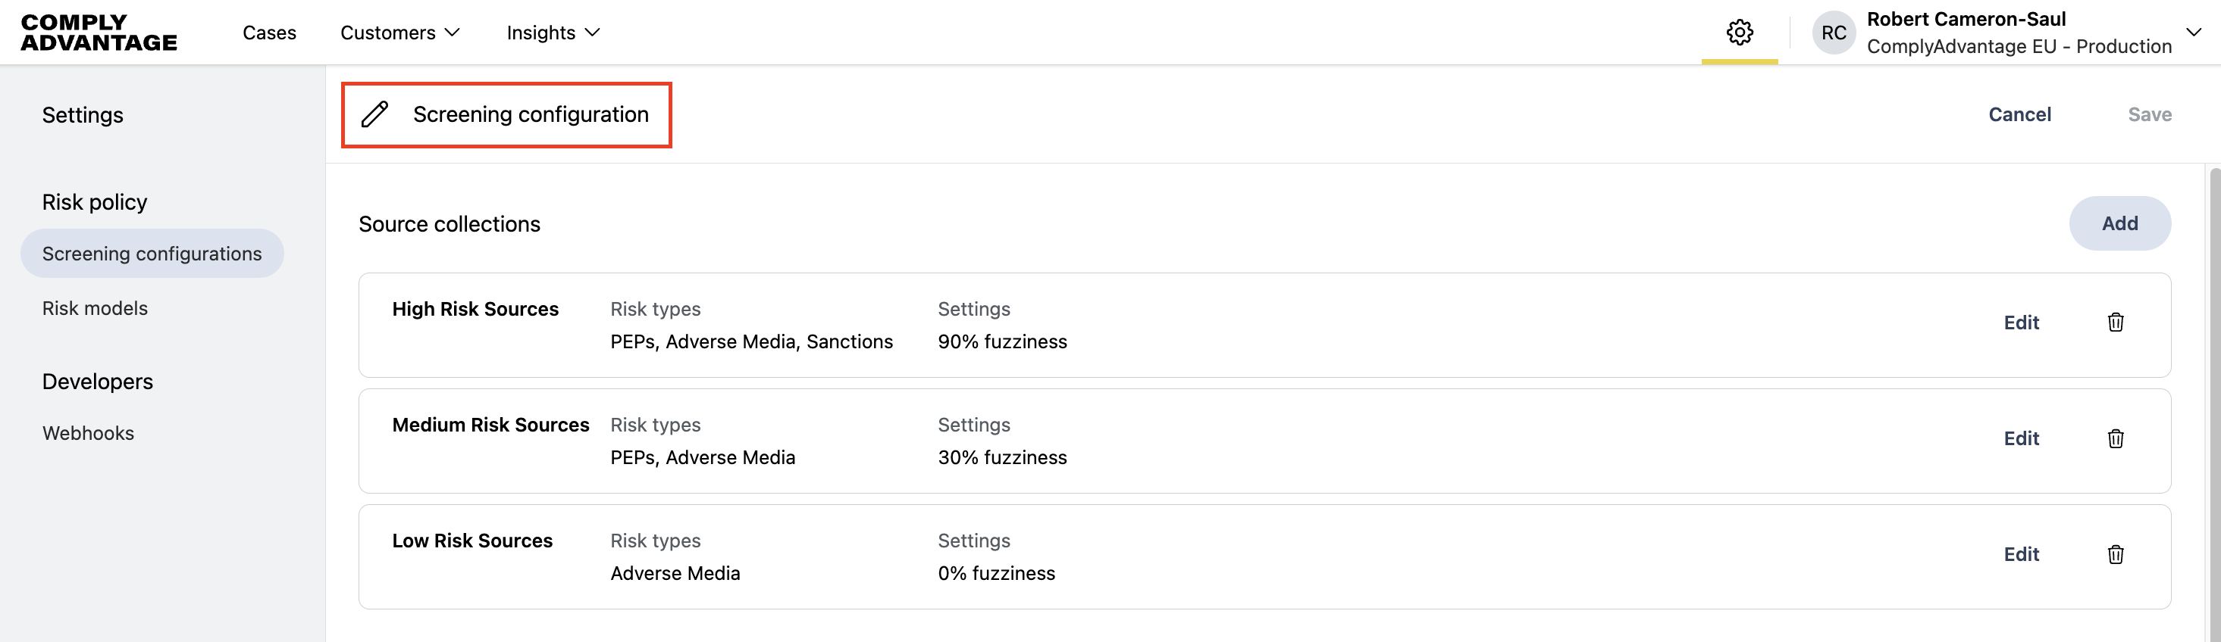Screen dimensions: 2221x642
Task: Click the pencil edit name icon
Action: pos(374,114)
